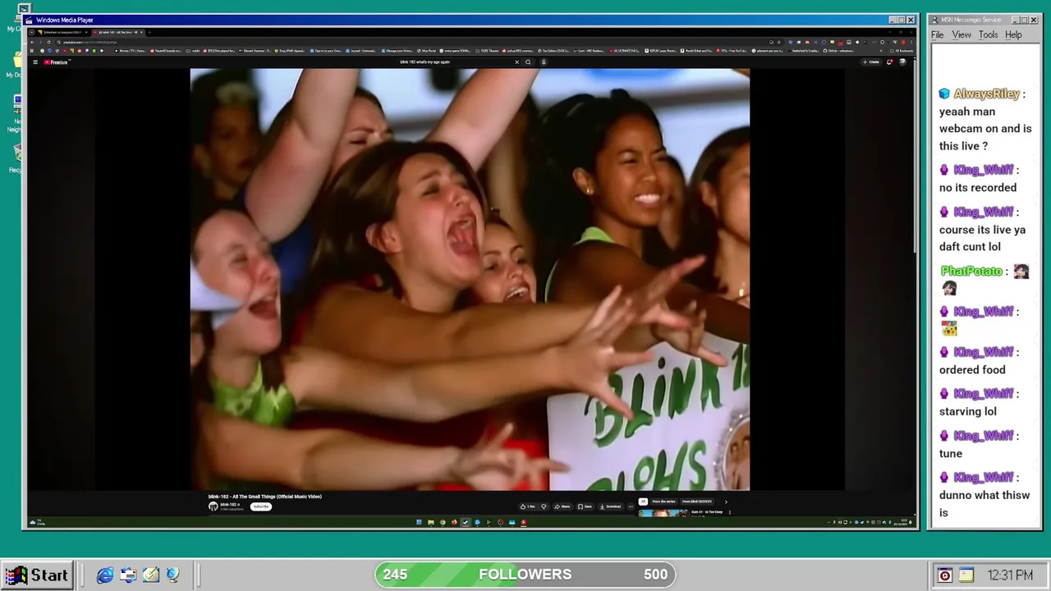Select the 'All' recommendation filter chip
Screen dimensions: 1051x591
tap(643, 502)
